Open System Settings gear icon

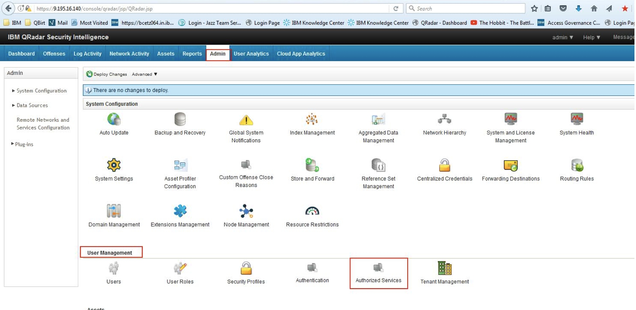coord(114,165)
